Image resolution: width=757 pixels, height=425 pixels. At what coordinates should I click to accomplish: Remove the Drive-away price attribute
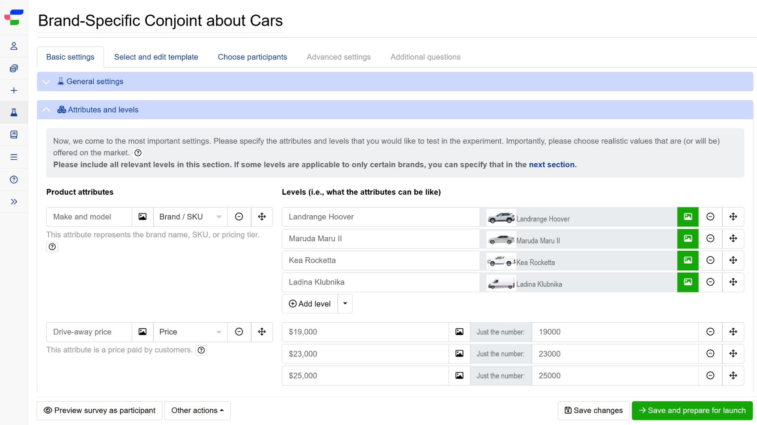click(x=239, y=332)
